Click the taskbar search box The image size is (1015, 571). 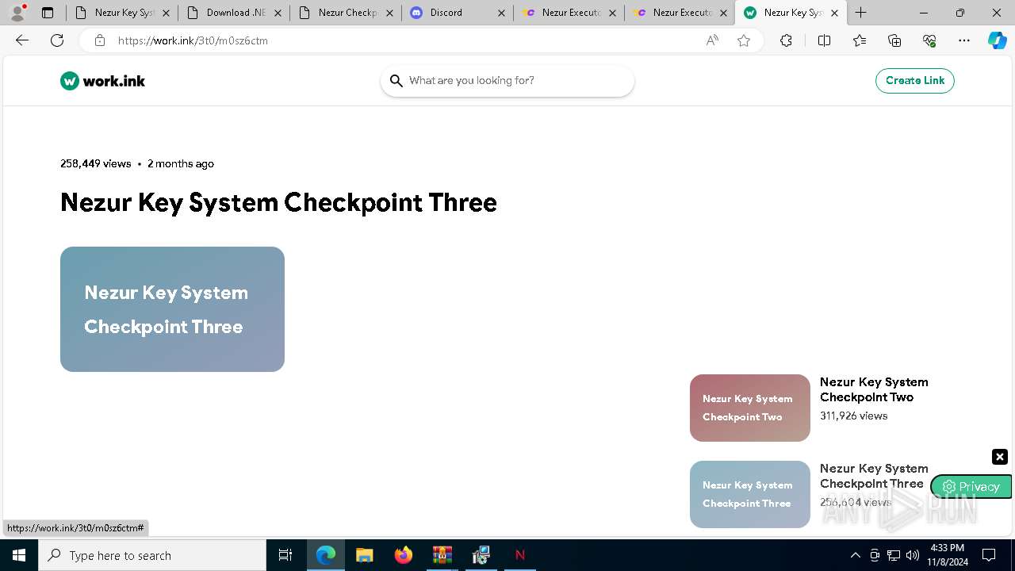(152, 555)
